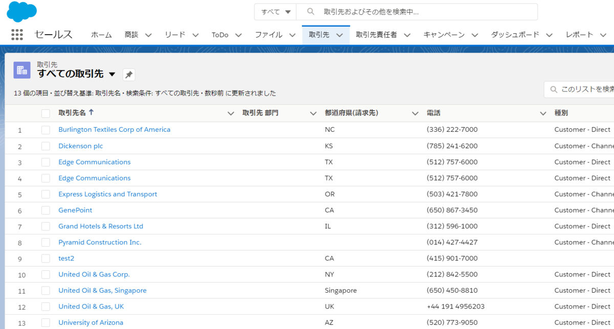Check the University of Arizona row checkbox
The width and height of the screenshot is (614, 329).
click(x=46, y=323)
